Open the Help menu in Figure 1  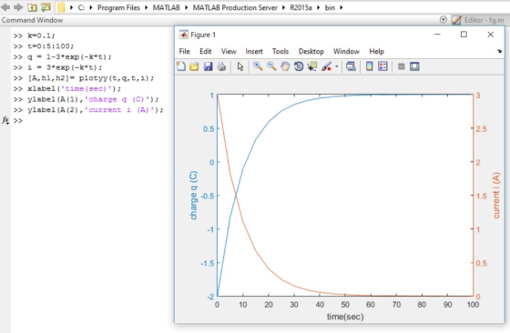[377, 51]
